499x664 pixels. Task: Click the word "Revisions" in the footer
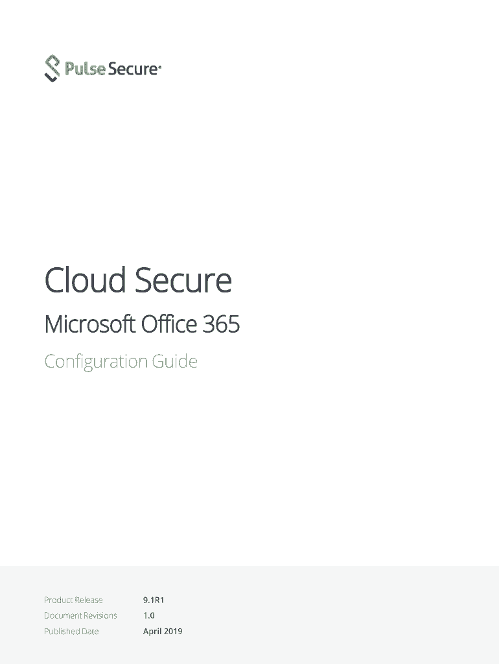tap(100, 615)
